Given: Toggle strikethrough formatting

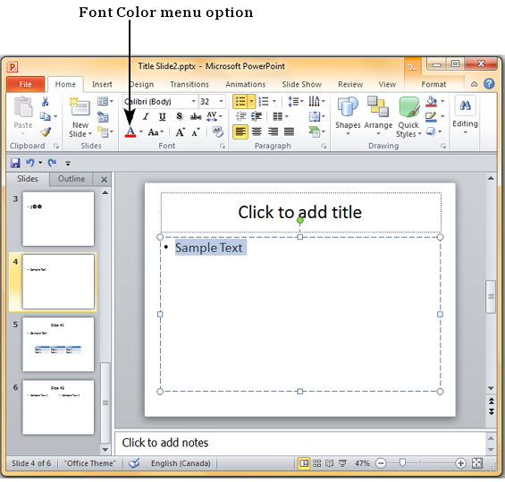Looking at the screenshot, I should tap(196, 116).
